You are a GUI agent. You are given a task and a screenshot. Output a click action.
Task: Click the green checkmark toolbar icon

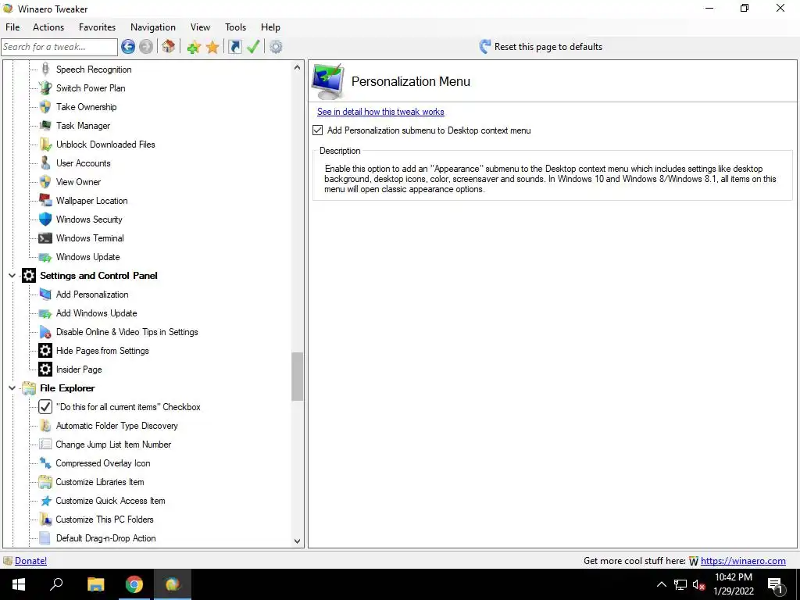253,47
